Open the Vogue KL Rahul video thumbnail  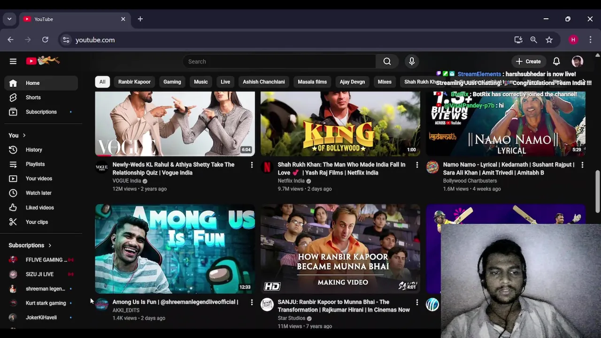pyautogui.click(x=175, y=123)
